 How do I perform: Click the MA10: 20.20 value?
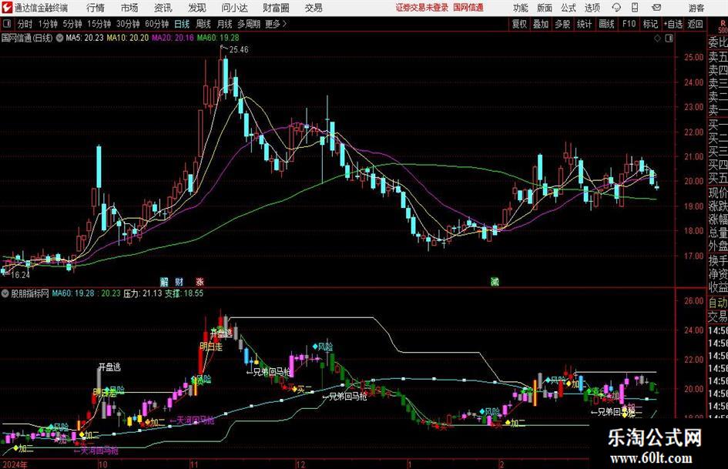[128, 38]
